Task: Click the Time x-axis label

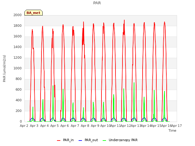Action: 172,130
